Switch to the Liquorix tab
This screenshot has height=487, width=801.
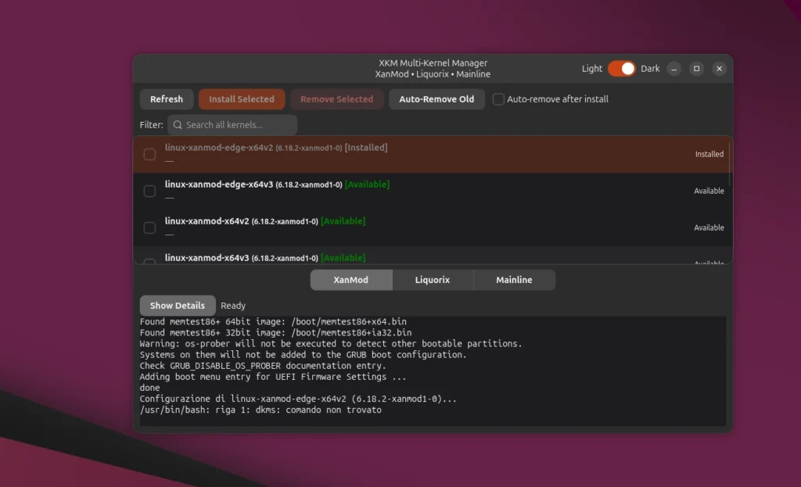433,279
